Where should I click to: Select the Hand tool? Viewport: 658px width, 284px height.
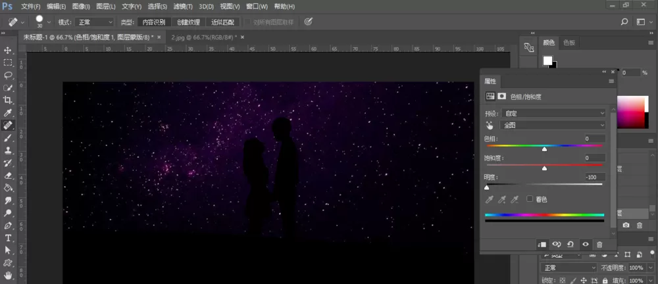7,275
